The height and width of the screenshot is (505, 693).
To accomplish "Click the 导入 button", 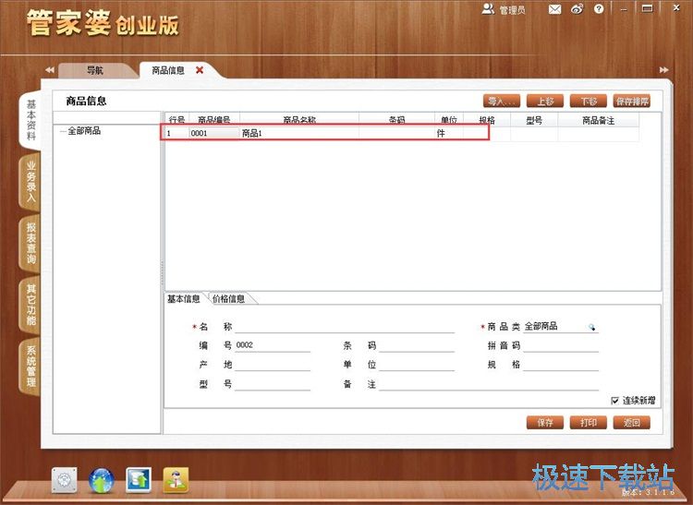I will tap(502, 102).
